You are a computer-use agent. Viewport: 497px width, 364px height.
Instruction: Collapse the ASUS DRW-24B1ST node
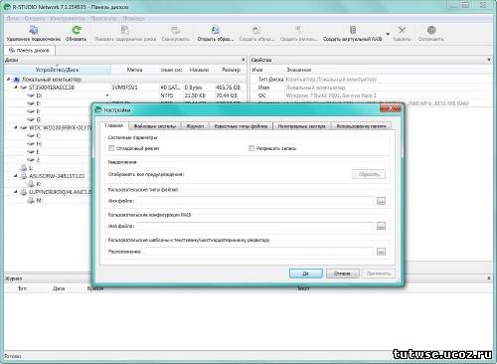tap(16, 176)
